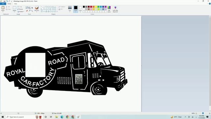This screenshot has width=211, height=119.
Task: Pick the Oval shape
Action: (x=46, y=7)
